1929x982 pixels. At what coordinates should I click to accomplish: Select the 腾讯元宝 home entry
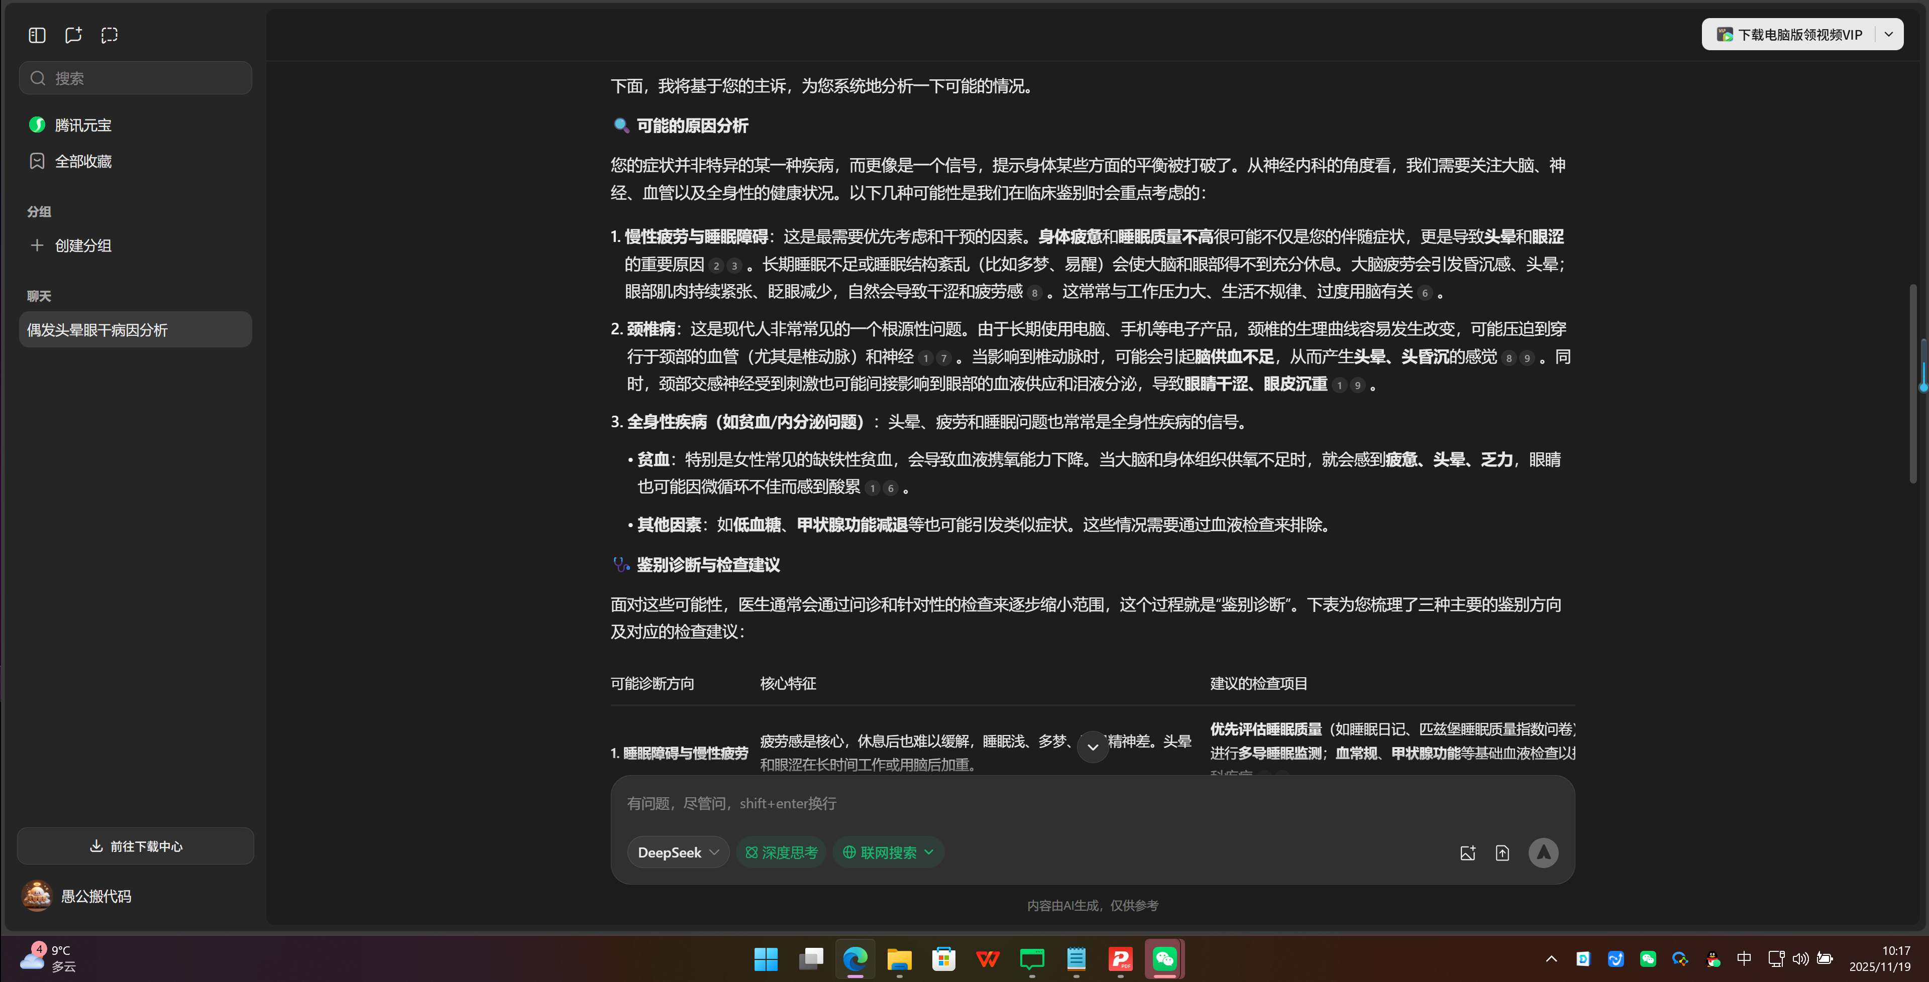[x=82, y=125]
